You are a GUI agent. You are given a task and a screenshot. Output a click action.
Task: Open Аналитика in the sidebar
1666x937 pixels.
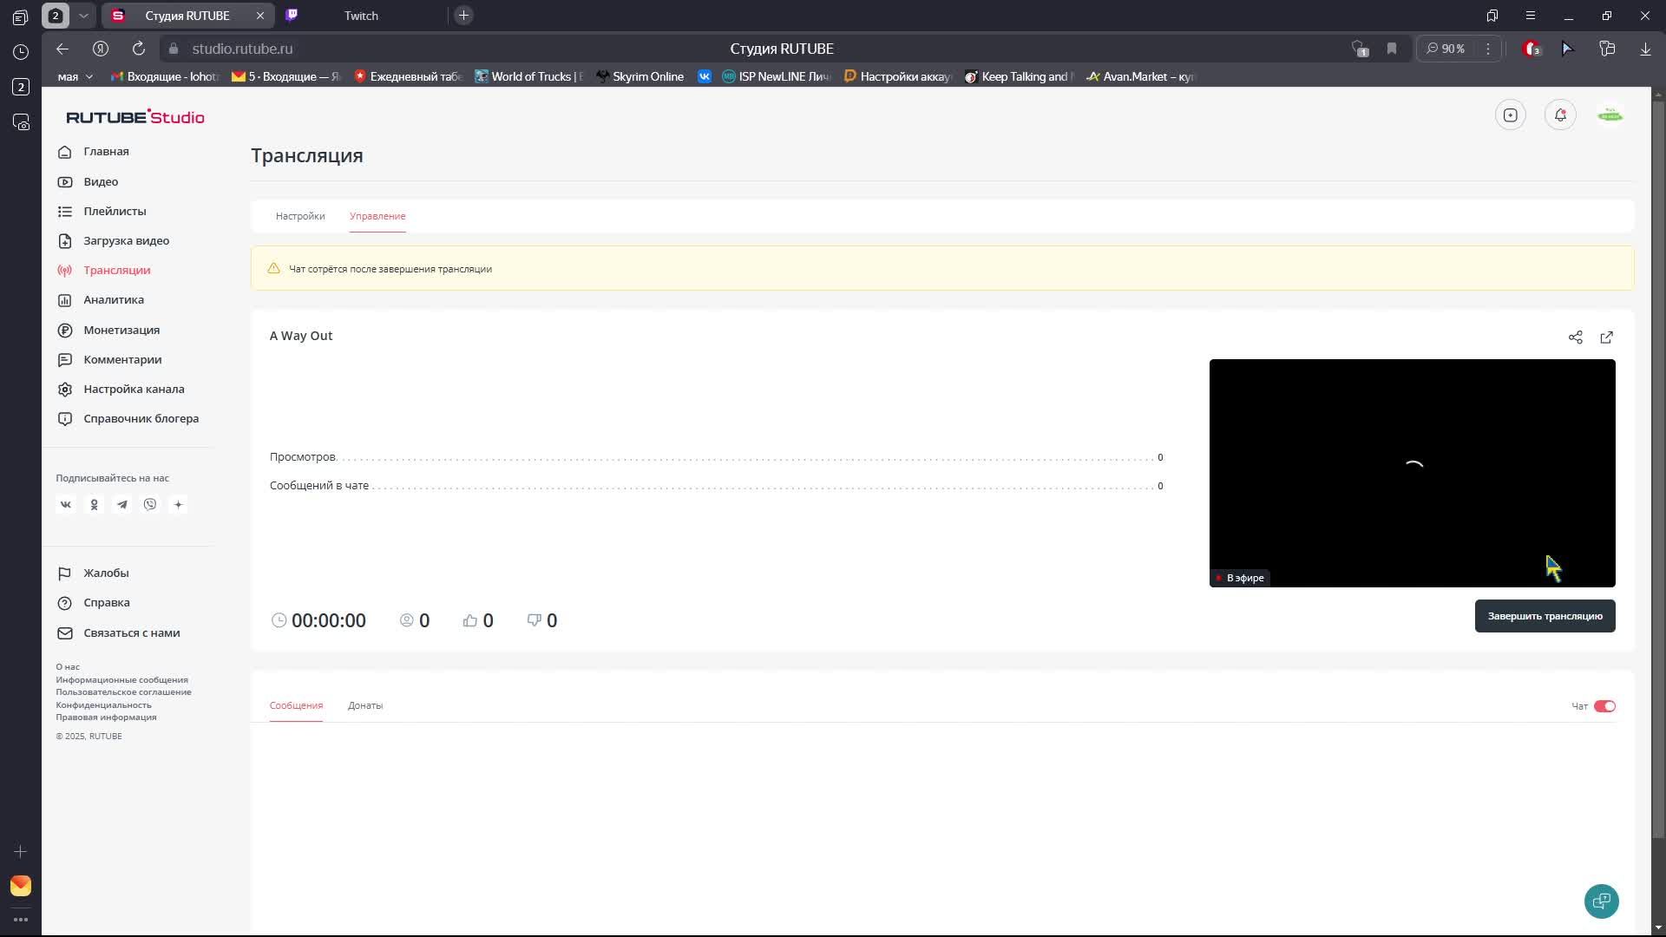[114, 300]
